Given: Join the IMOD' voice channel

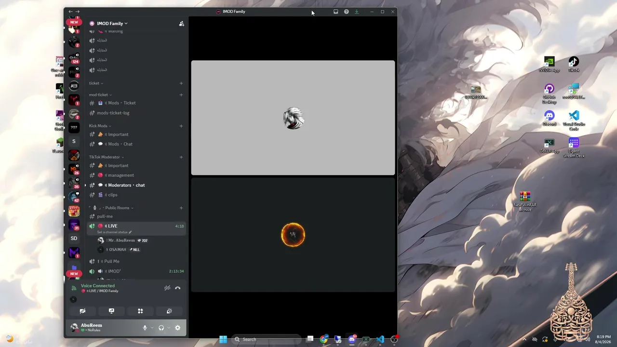Looking at the screenshot, I should [x=136, y=271].
